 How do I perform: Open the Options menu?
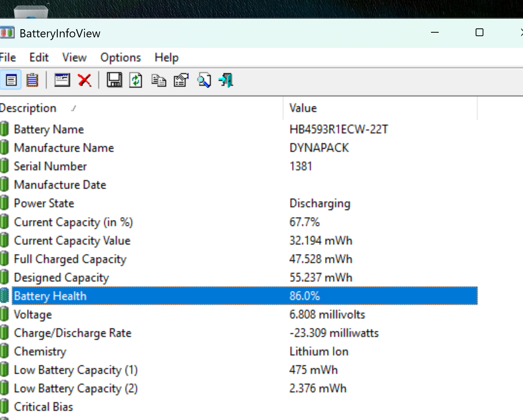[120, 58]
